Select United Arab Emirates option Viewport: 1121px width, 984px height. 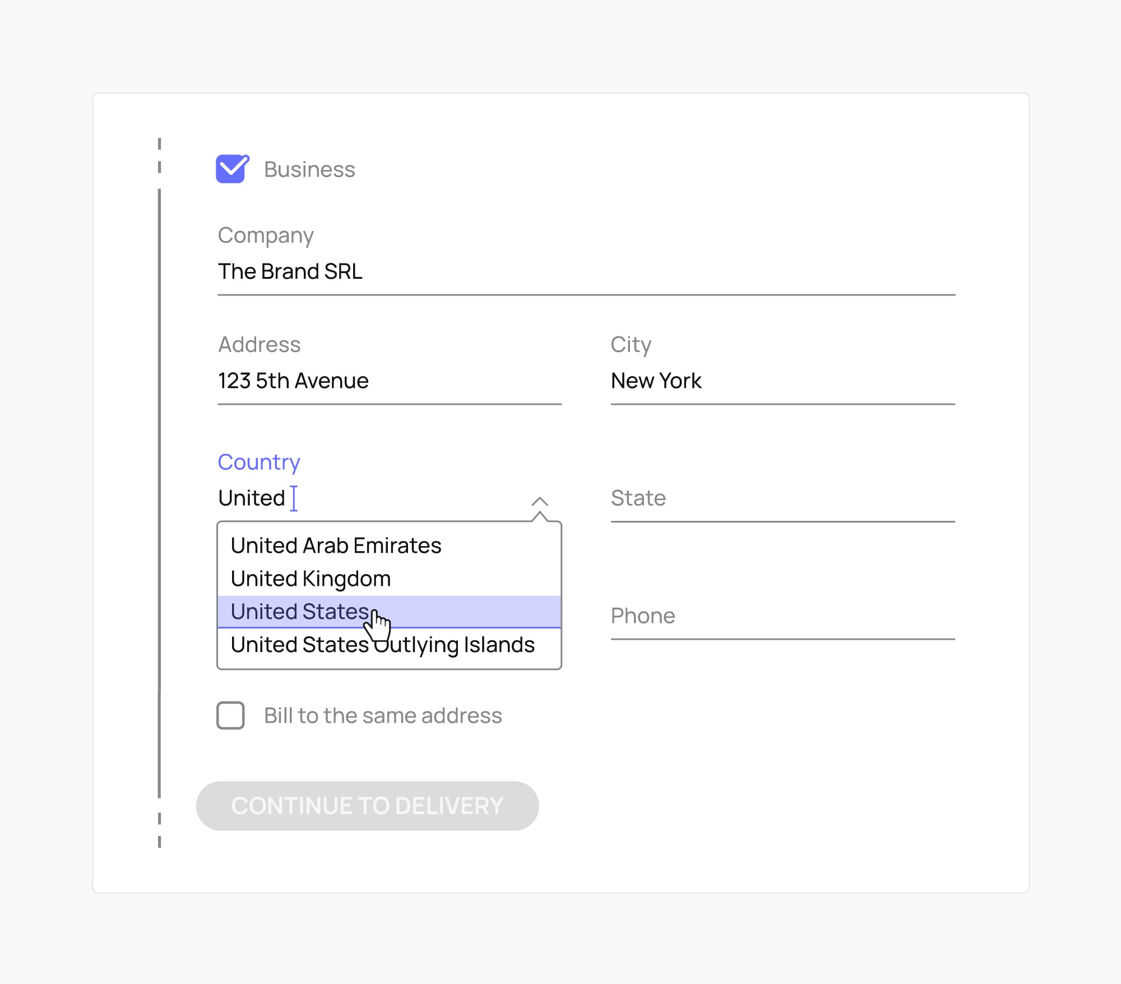coord(335,545)
